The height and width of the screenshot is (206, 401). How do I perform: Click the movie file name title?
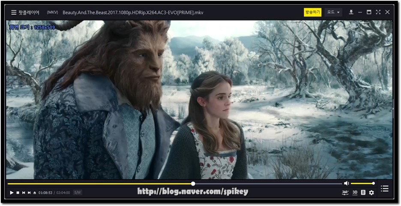click(133, 12)
